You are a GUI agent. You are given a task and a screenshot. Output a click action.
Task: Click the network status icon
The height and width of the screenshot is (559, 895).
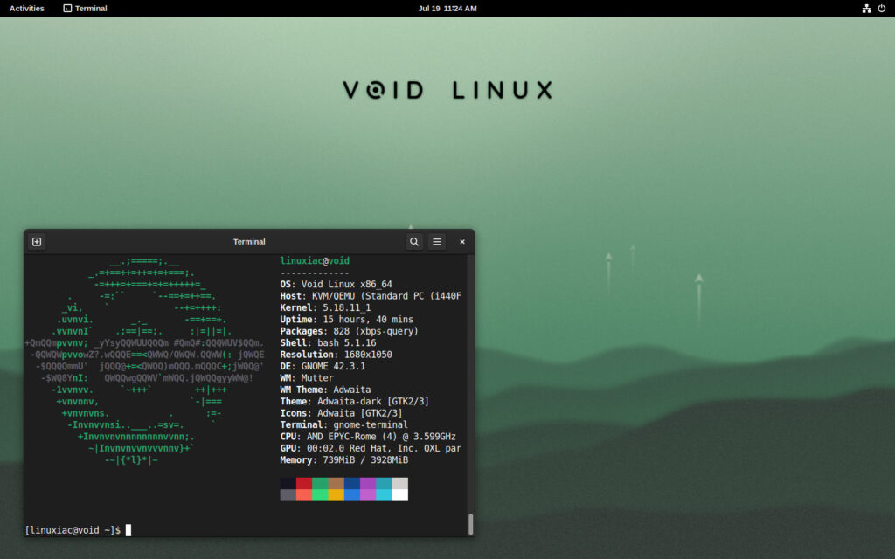tap(866, 9)
